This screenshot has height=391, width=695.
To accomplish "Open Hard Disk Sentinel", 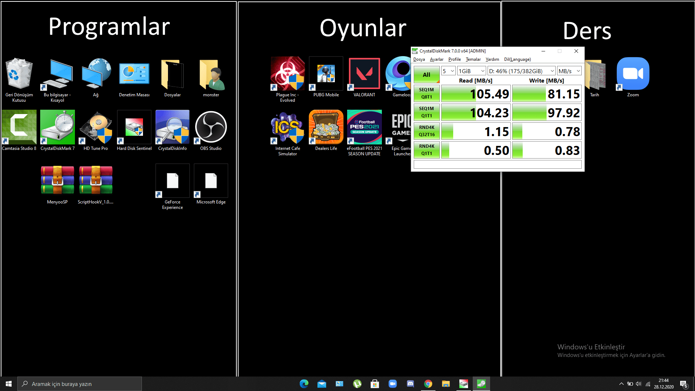I will point(134,127).
